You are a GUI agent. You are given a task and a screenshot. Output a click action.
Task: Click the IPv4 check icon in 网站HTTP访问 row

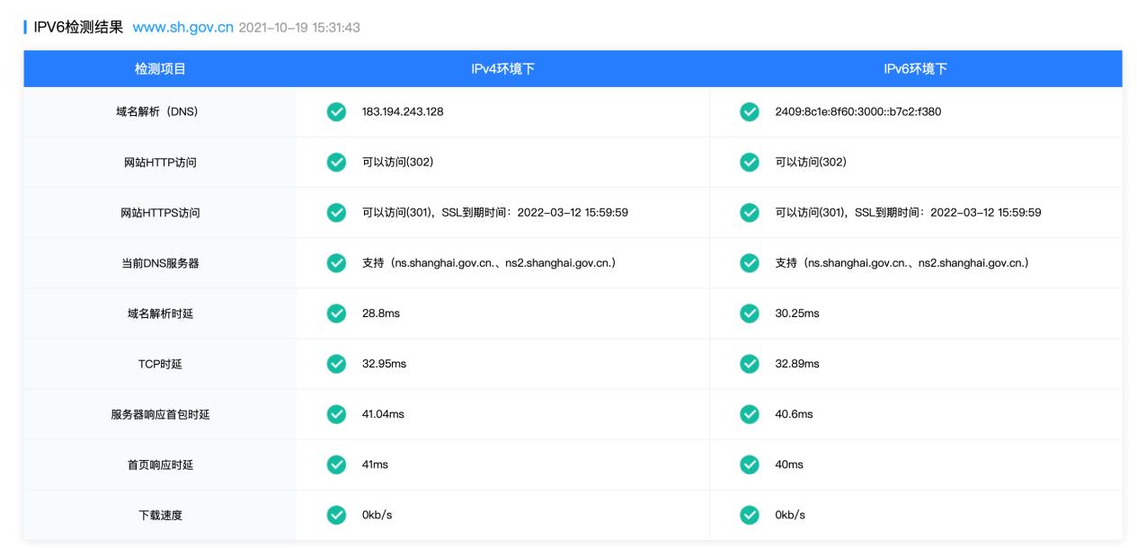(336, 163)
